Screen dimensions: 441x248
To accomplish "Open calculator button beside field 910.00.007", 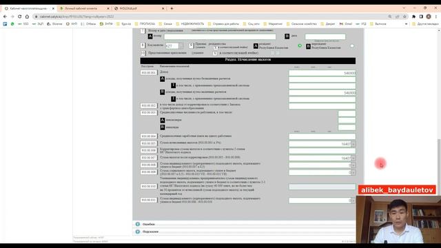I will coord(353,158).
